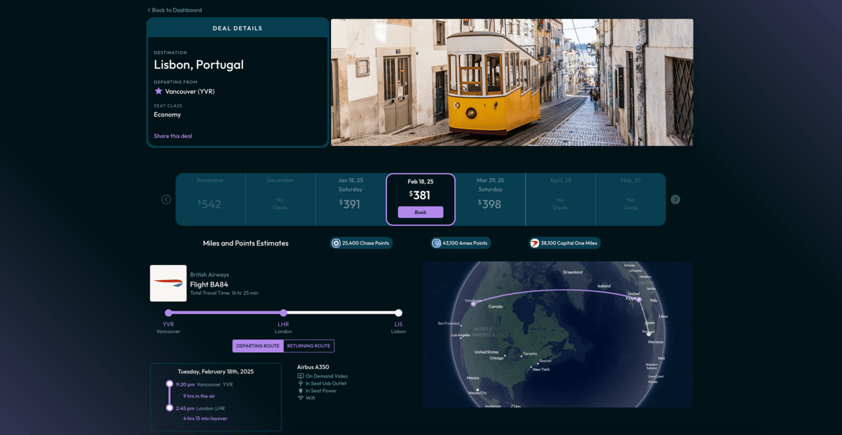This screenshot has height=435, width=842.
Task: Click the 9 hrs in the air text
Action: coord(199,396)
